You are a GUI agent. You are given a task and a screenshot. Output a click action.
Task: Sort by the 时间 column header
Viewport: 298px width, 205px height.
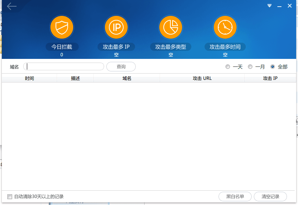tap(29, 78)
